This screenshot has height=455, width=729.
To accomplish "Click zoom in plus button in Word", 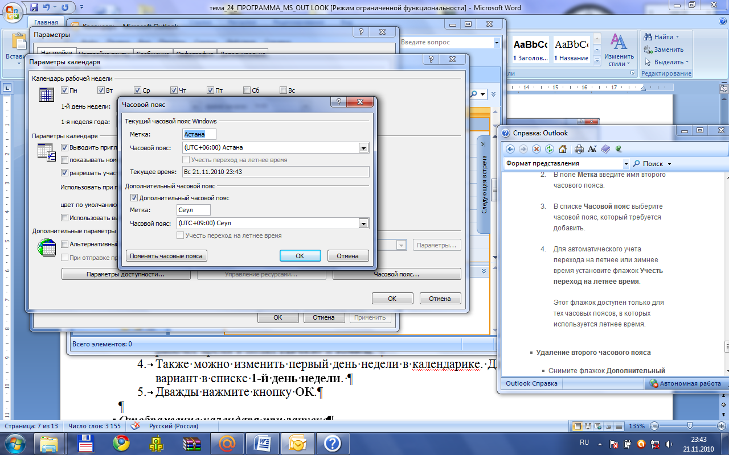I will tap(722, 426).
